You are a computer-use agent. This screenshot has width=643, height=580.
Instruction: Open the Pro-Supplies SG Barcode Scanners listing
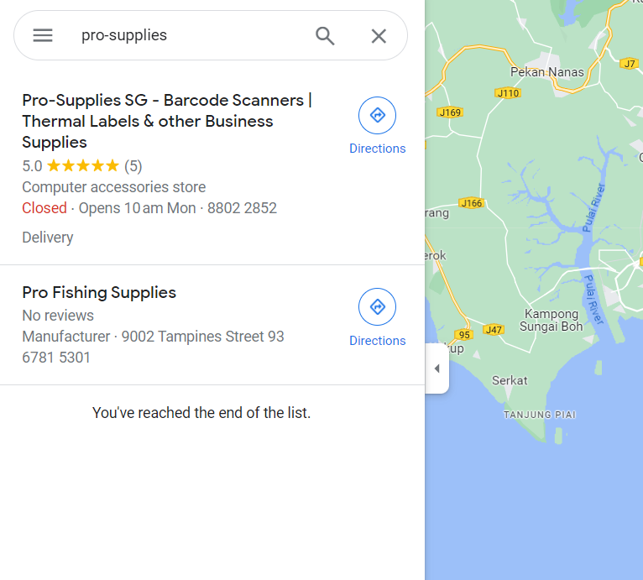[x=167, y=121]
